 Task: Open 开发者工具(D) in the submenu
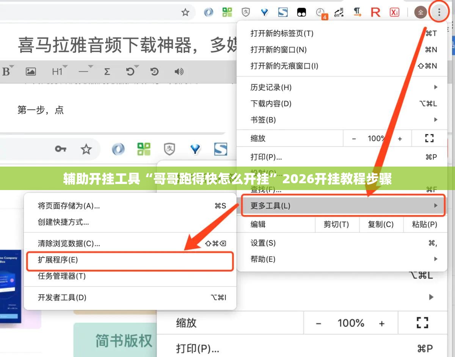click(x=130, y=298)
